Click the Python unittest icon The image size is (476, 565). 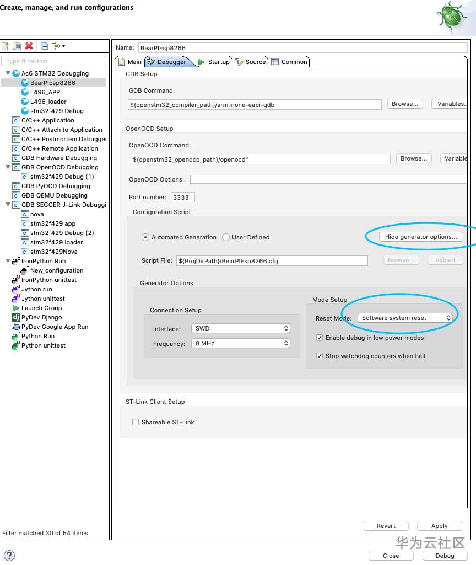pos(16,345)
